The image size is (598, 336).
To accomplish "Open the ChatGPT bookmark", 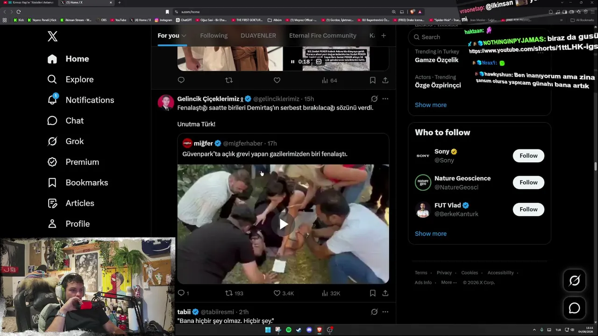I will (x=184, y=20).
